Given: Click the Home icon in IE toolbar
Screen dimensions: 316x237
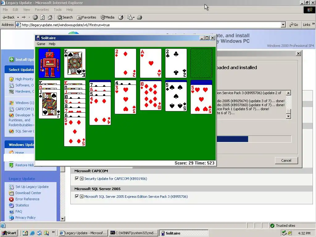Looking at the screenshot, I should pyautogui.click(x=50, y=17).
